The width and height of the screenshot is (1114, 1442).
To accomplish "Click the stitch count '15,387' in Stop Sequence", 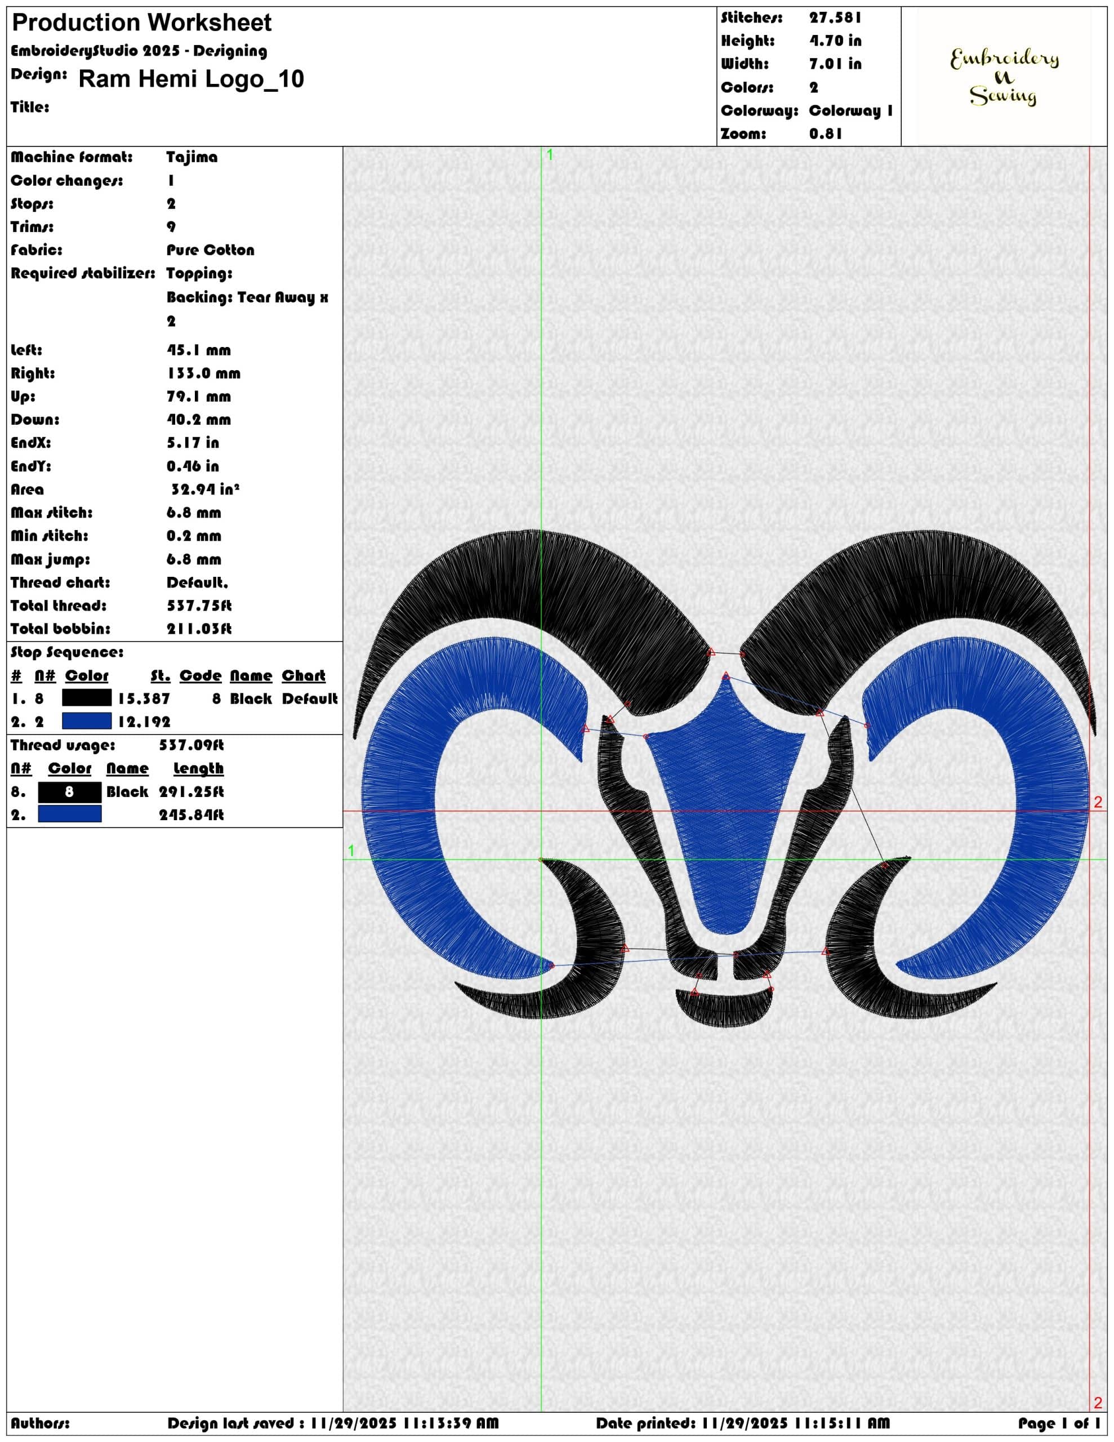I will (x=144, y=698).
